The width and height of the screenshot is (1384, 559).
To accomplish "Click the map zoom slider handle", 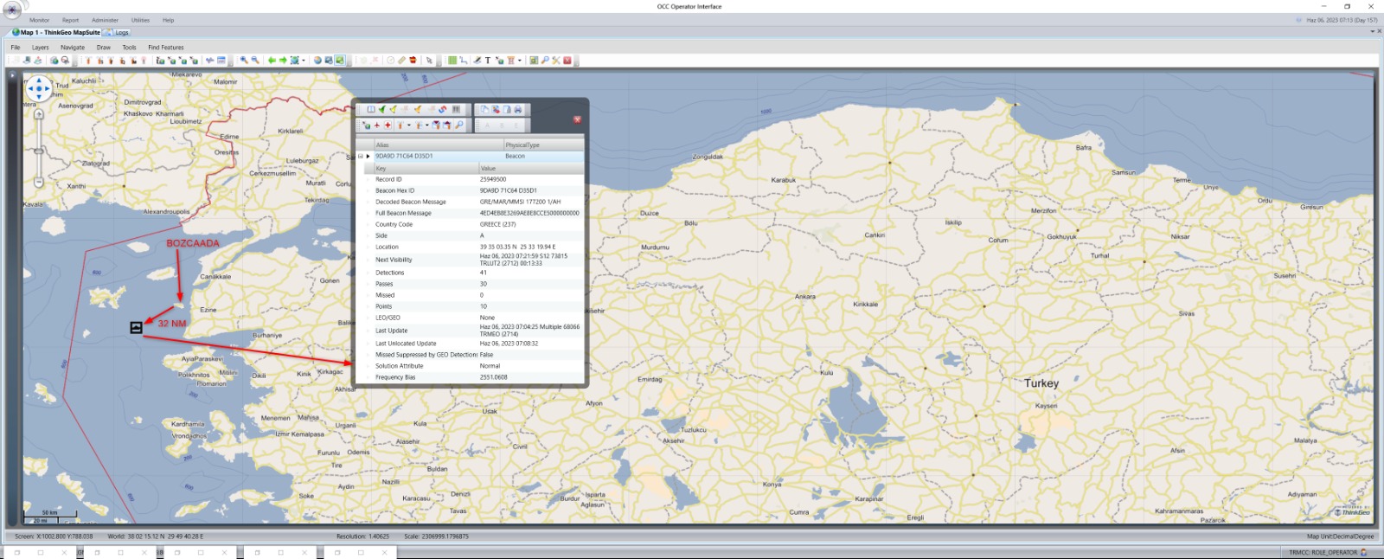I will coord(39,151).
